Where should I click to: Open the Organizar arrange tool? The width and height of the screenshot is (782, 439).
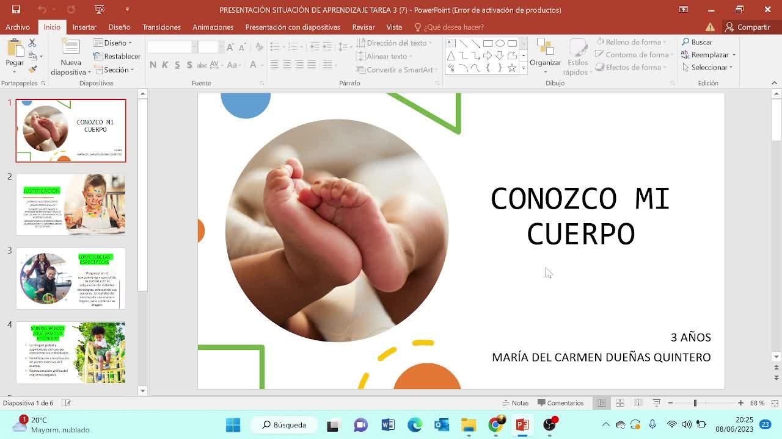pos(545,53)
